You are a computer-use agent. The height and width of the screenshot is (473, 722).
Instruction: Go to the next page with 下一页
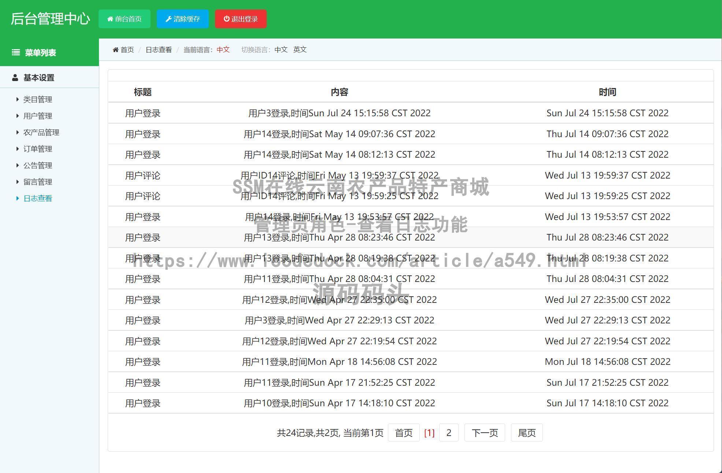point(484,433)
